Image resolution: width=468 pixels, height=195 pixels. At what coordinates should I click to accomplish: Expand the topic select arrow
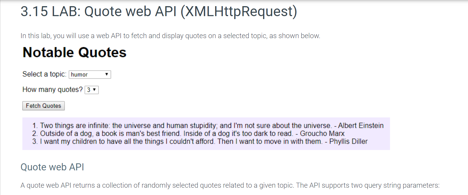107,74
